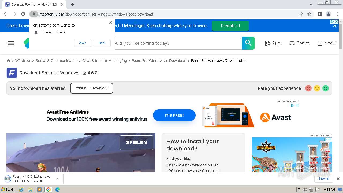Expand the download item options chevron

(x=57, y=179)
